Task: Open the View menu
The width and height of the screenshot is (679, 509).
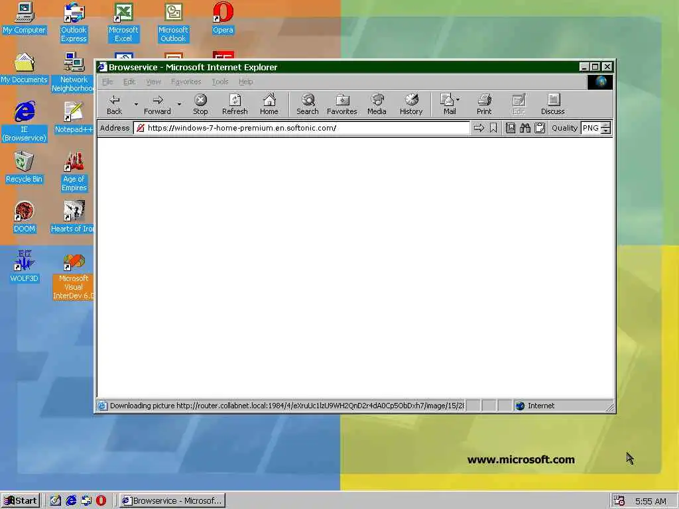Action: 153,82
